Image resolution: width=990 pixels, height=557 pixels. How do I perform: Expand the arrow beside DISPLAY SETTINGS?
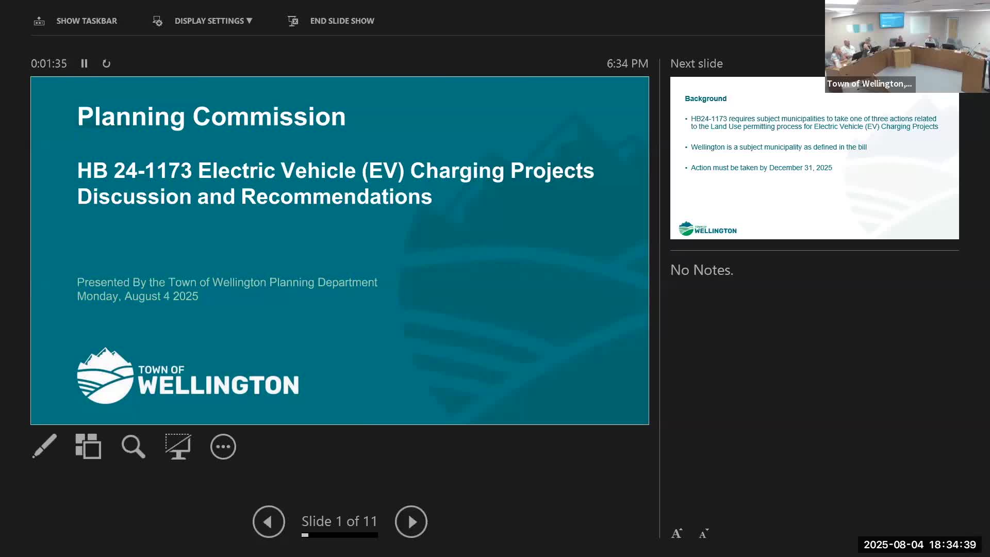pyautogui.click(x=250, y=21)
